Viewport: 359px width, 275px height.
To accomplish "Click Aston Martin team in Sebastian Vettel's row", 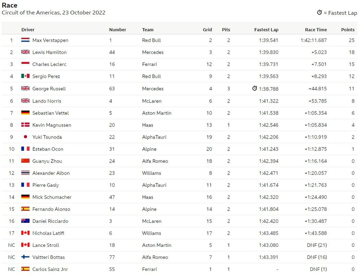I will pos(157,113).
